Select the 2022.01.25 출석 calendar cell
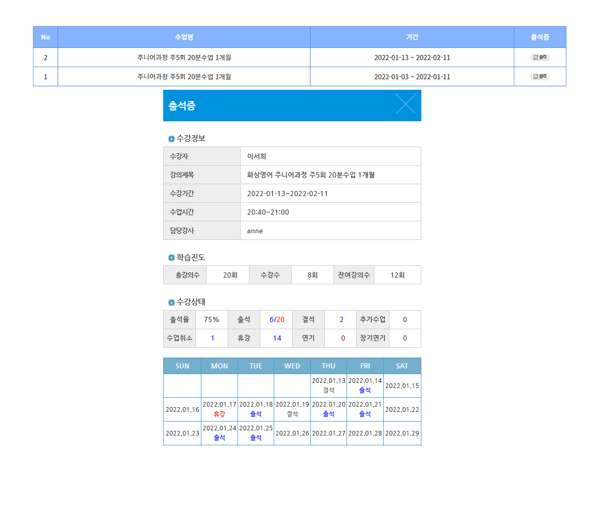Viewport: 599px width, 516px height. tap(256, 433)
